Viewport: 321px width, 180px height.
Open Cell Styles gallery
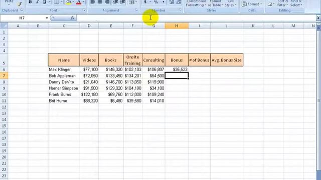pyautogui.click(x=231, y=3)
